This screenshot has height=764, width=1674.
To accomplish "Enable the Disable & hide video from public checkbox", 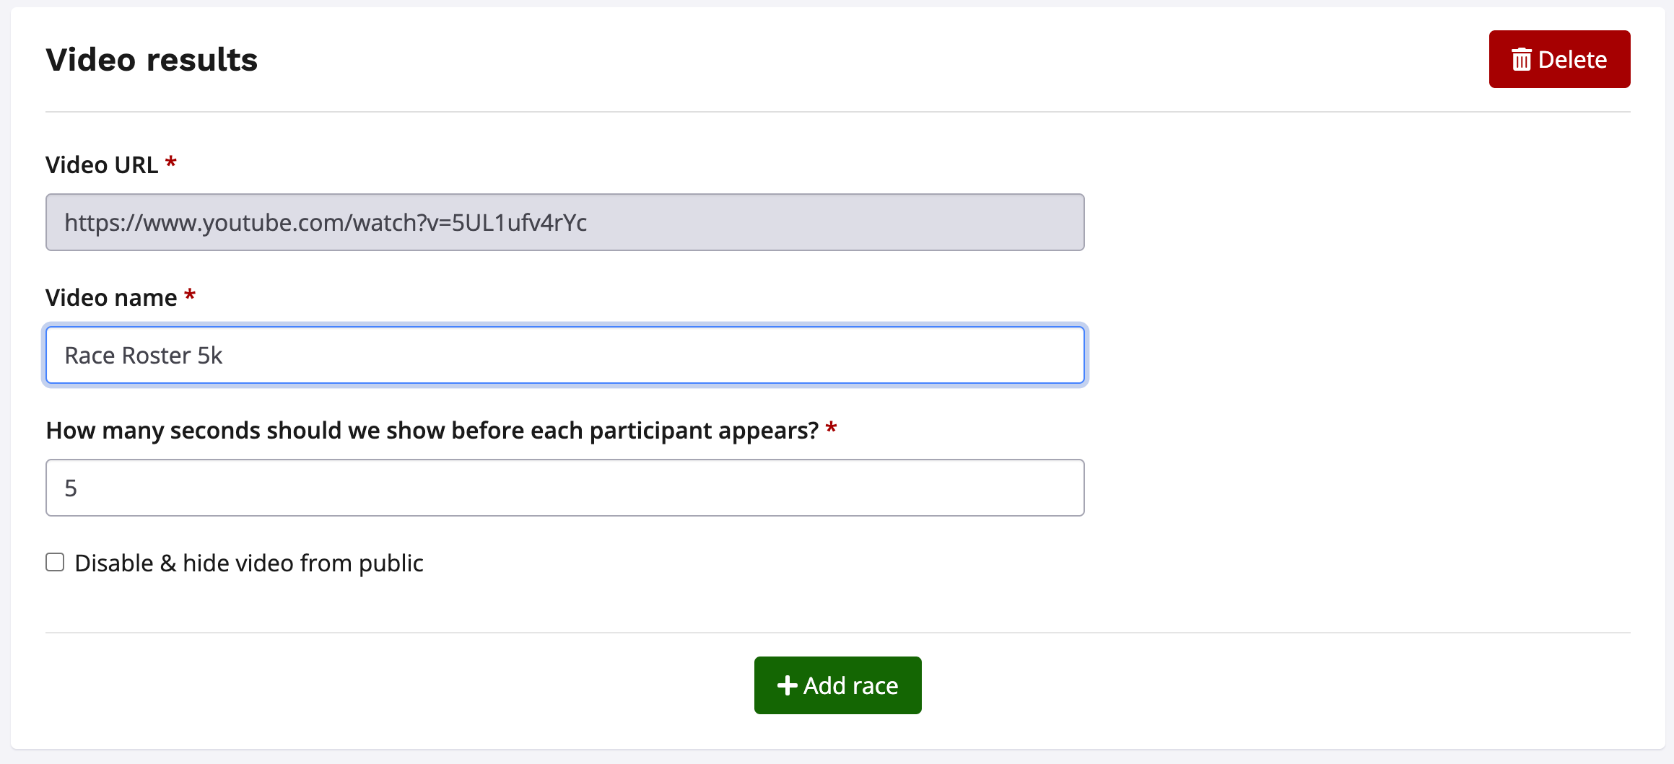I will click(55, 561).
